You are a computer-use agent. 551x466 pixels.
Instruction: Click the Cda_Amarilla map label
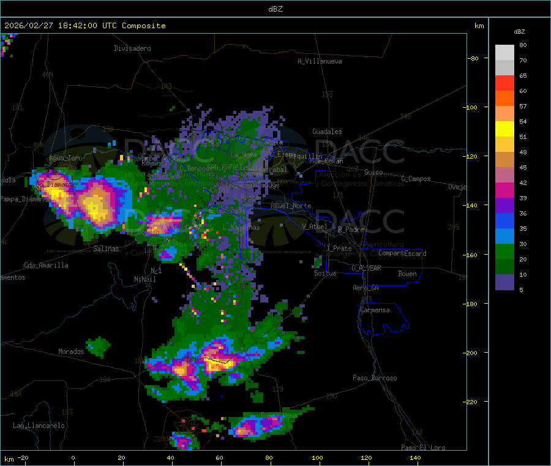coord(46,265)
